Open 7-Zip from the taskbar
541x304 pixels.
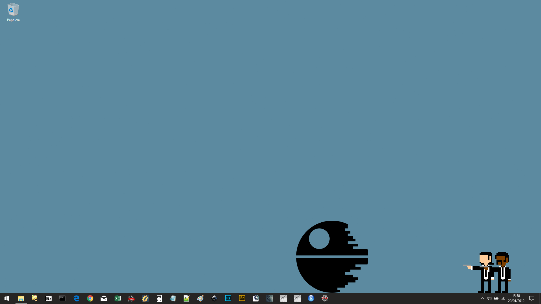[48, 298]
